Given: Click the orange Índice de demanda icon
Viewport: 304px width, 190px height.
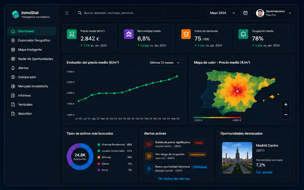Looking at the screenshot, I should click(x=186, y=34).
